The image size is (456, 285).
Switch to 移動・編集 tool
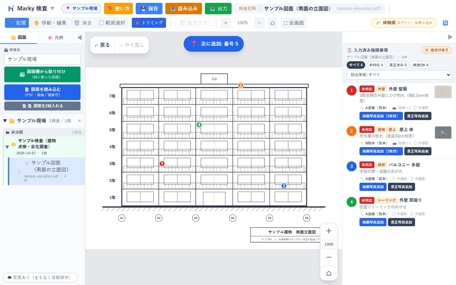coord(50,23)
